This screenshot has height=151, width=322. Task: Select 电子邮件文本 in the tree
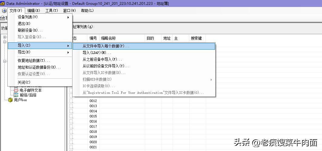(x=31, y=90)
